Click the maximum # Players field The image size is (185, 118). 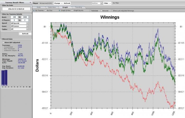[25, 20]
